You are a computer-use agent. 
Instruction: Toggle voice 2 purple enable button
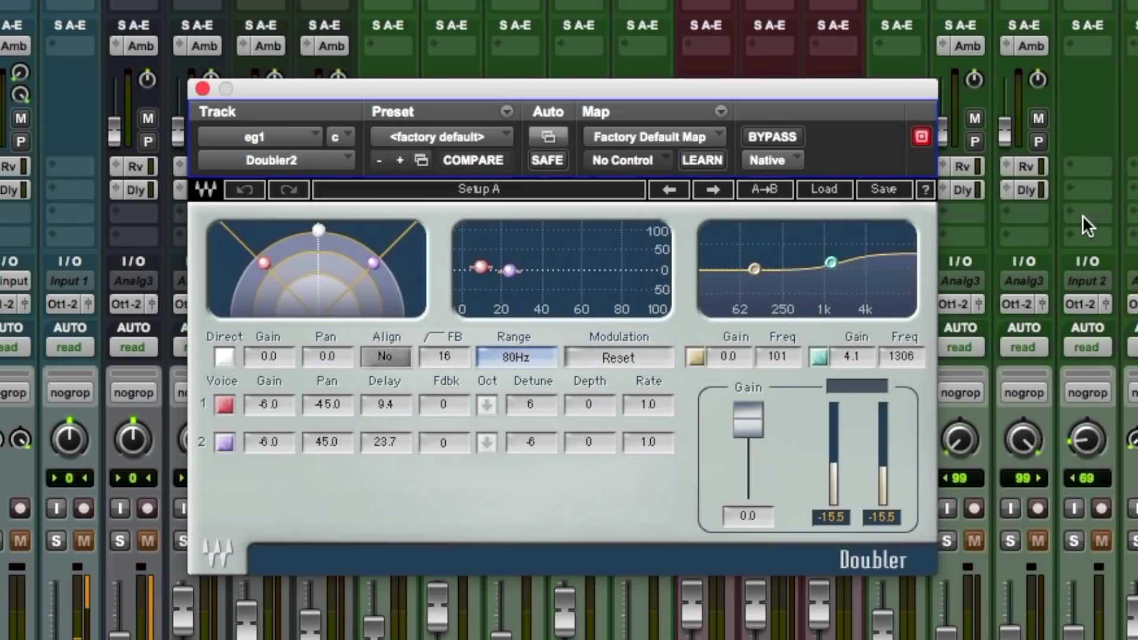tap(224, 443)
